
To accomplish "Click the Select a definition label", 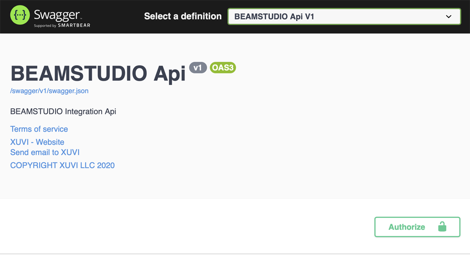I will [x=183, y=16].
